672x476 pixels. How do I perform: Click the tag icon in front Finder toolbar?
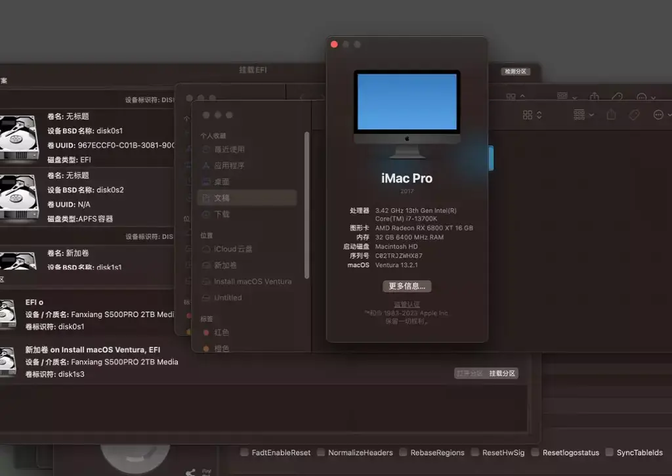tap(635, 114)
